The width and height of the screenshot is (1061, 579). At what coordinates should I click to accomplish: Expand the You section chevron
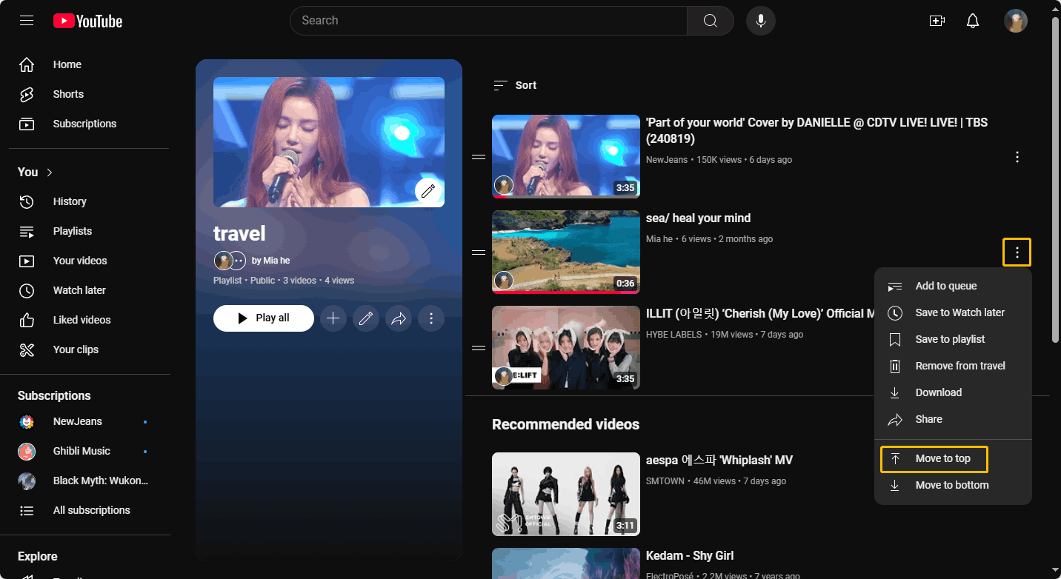click(50, 173)
